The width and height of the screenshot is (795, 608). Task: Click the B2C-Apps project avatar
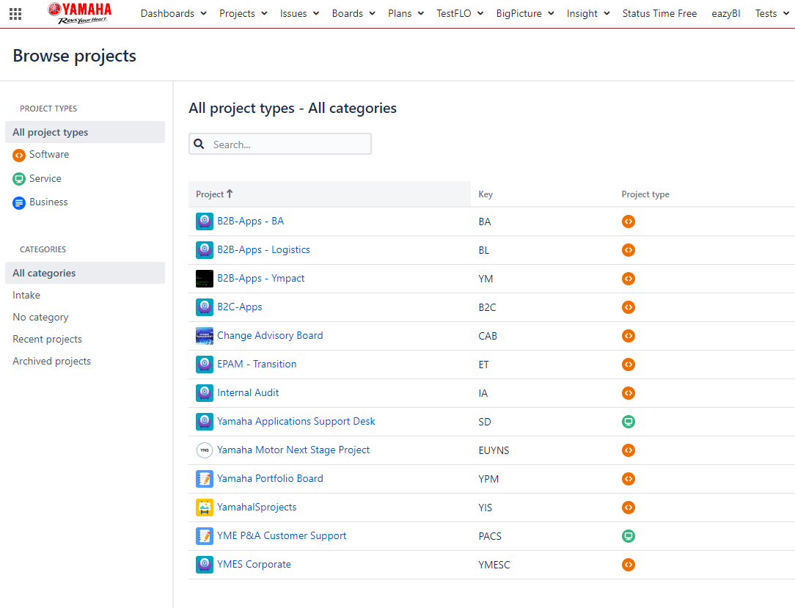(x=205, y=307)
